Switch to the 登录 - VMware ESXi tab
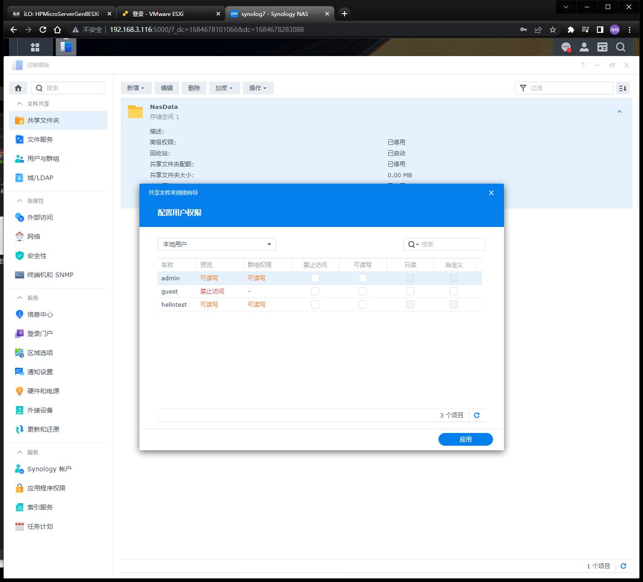643x582 pixels. (171, 14)
